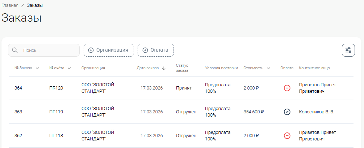Click the Организация column header
Viewport: 364px width, 148px height.
93,68
